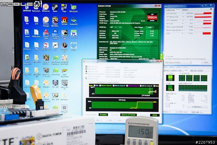This screenshot has height=145, width=217.
Task: Click the GPU Core Clock red sensor graph
Action: (203, 14)
